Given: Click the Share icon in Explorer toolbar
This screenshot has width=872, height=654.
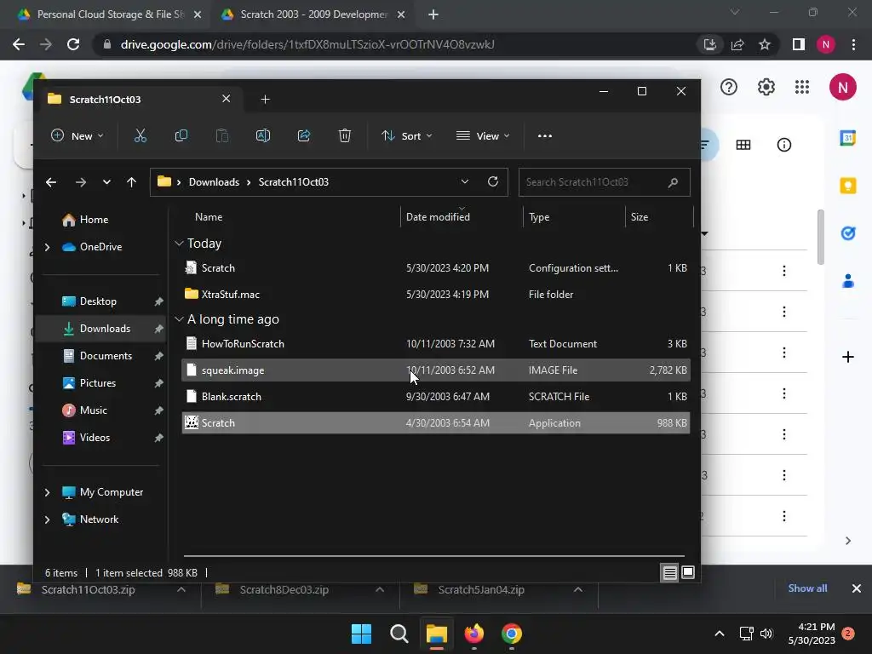Looking at the screenshot, I should point(304,135).
